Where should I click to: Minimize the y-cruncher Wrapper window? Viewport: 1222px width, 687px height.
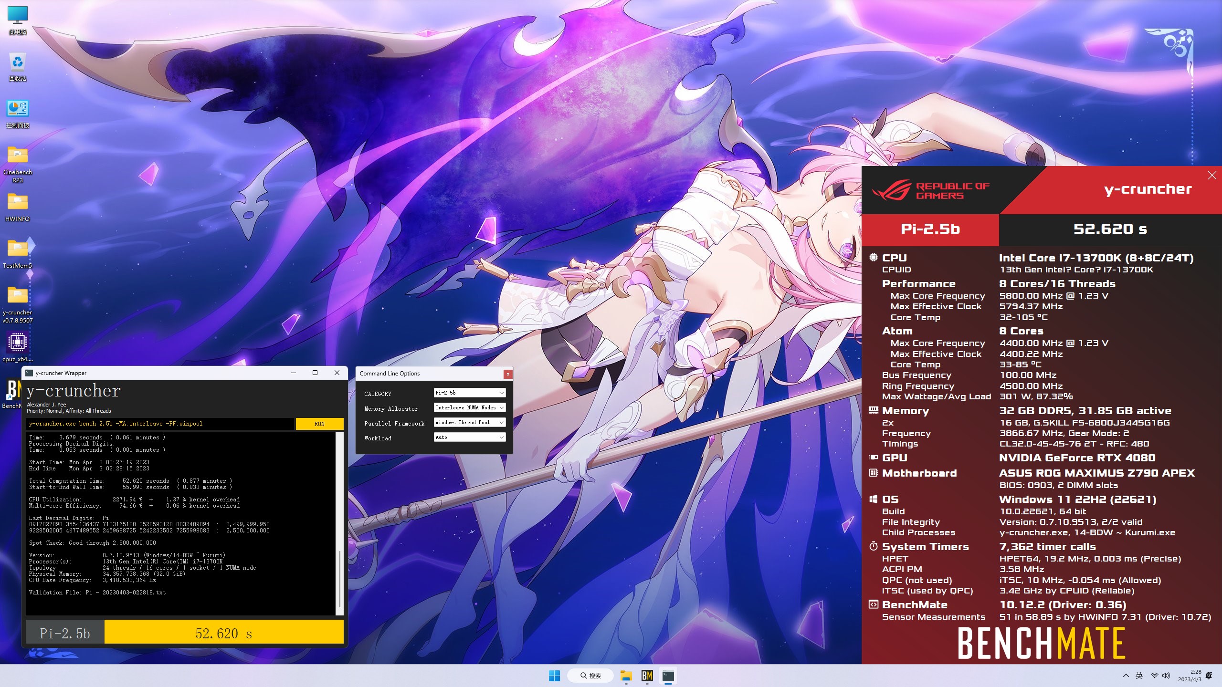(x=294, y=373)
